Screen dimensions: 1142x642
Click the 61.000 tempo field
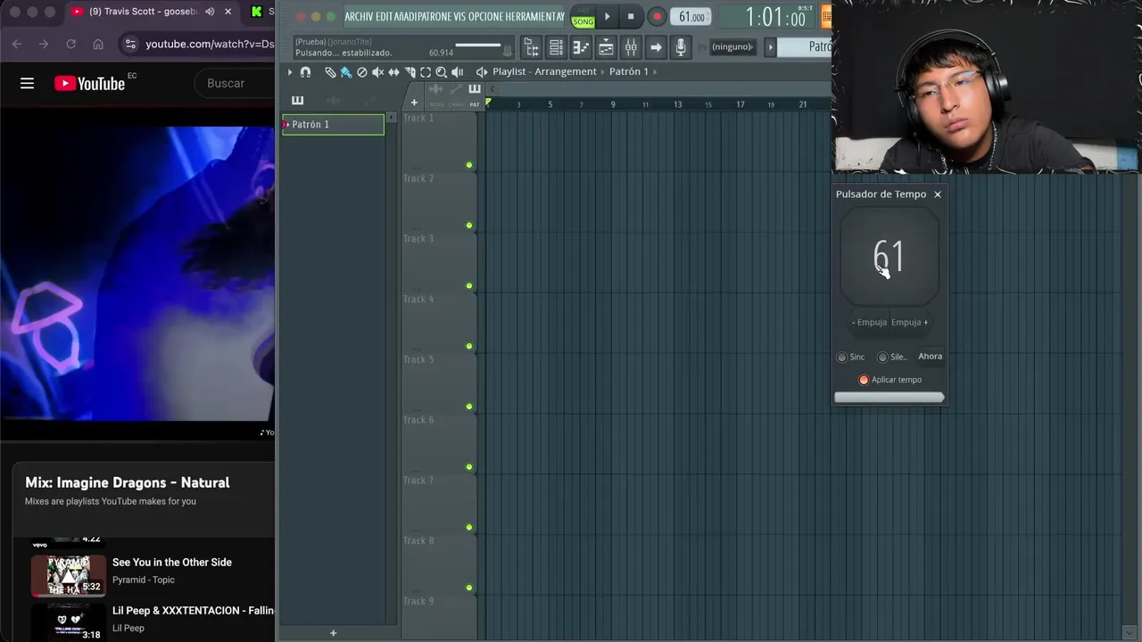(x=691, y=17)
